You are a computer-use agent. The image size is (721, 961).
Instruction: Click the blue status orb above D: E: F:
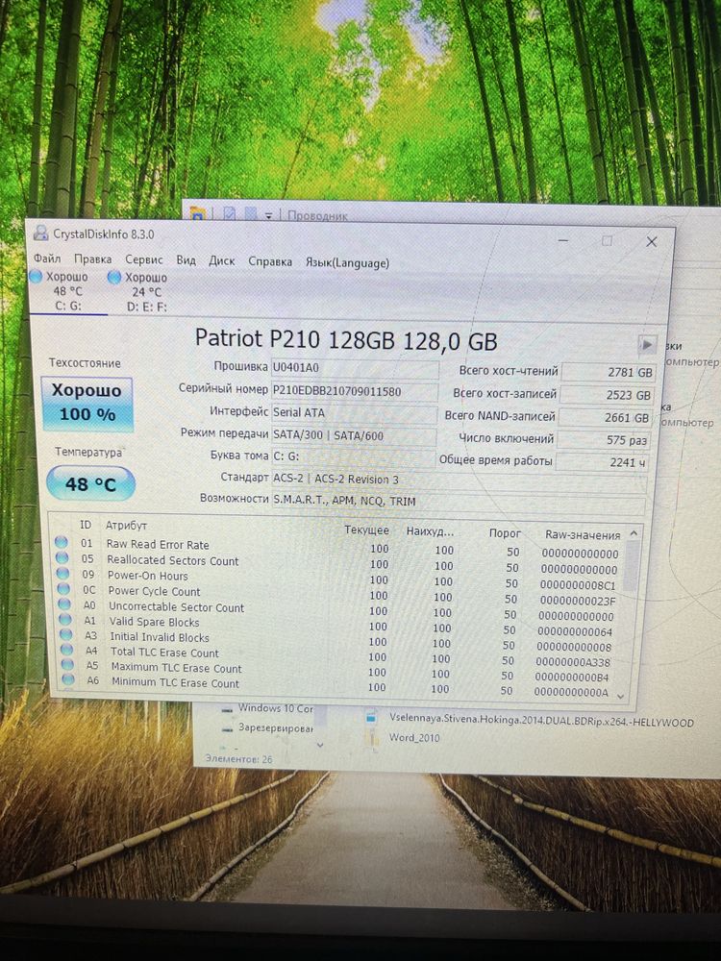(114, 277)
